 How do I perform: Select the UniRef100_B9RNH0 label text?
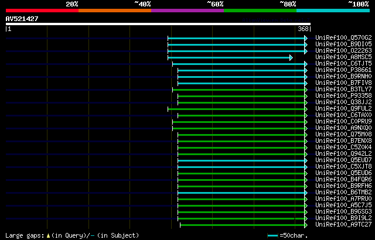(343, 77)
